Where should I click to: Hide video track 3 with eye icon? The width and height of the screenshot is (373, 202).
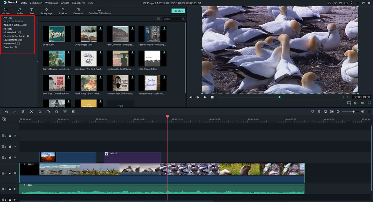(15, 147)
